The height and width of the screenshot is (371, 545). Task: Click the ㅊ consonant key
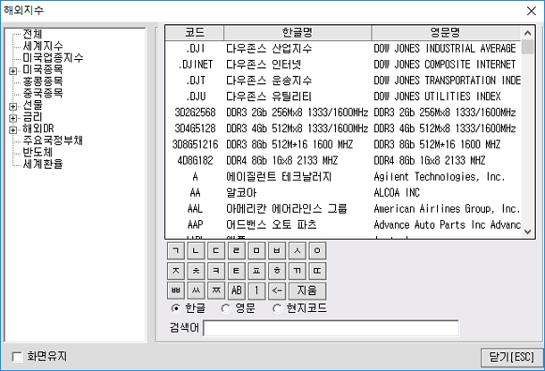point(196,271)
